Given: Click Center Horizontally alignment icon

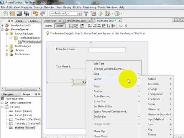Looking at the screenshot, I should coord(99,26).
